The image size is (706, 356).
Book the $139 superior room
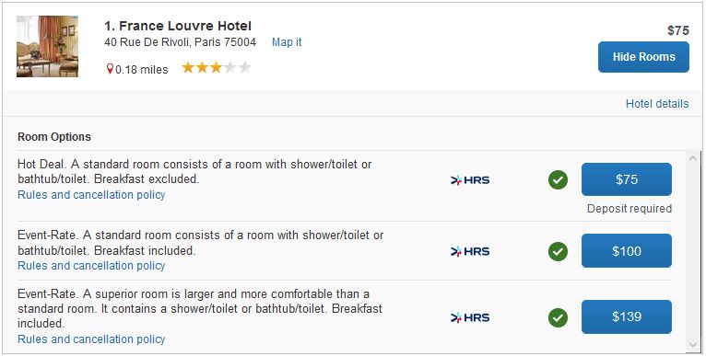pos(627,316)
